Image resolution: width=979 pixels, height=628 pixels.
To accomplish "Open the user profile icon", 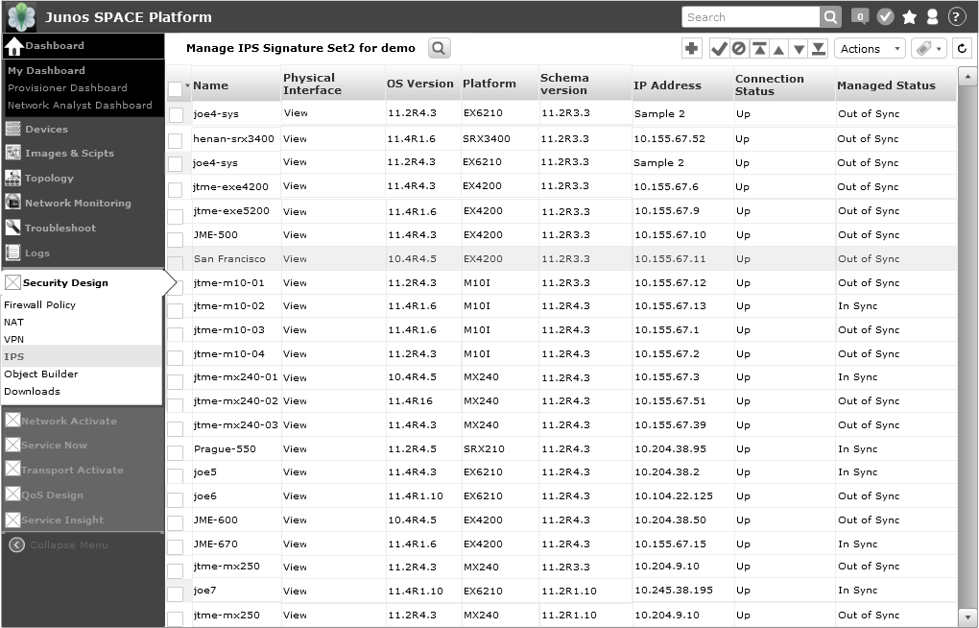I will pos(932,17).
